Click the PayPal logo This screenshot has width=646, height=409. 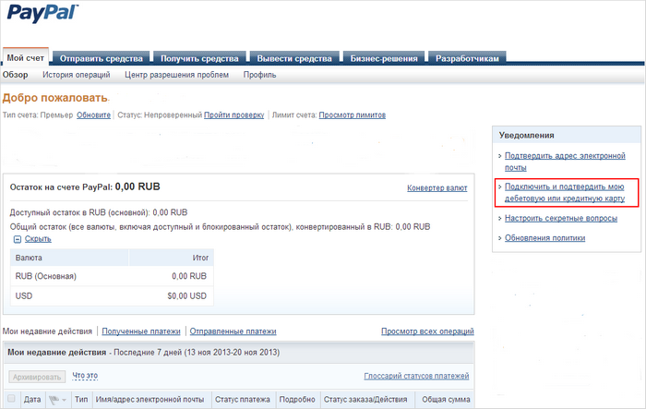(x=42, y=13)
